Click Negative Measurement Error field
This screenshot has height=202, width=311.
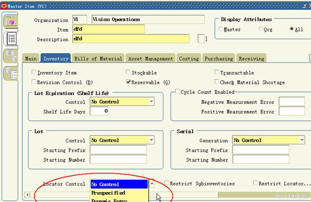(x=292, y=101)
